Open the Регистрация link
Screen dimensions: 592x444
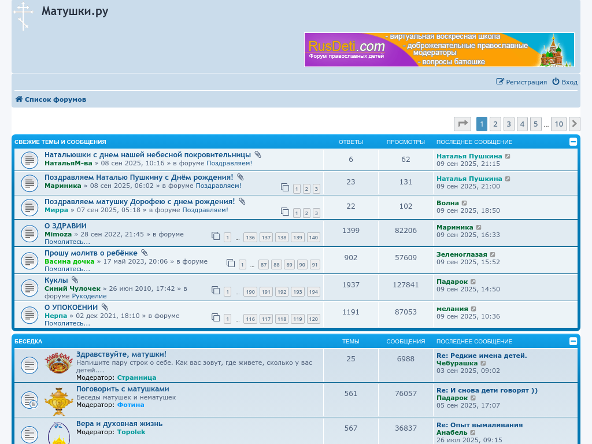[521, 82]
